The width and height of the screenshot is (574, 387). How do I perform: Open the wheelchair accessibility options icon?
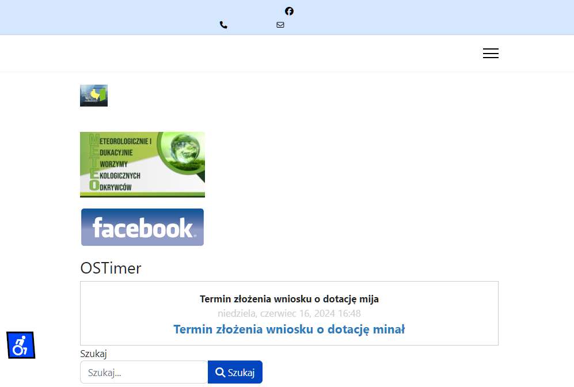(21, 345)
